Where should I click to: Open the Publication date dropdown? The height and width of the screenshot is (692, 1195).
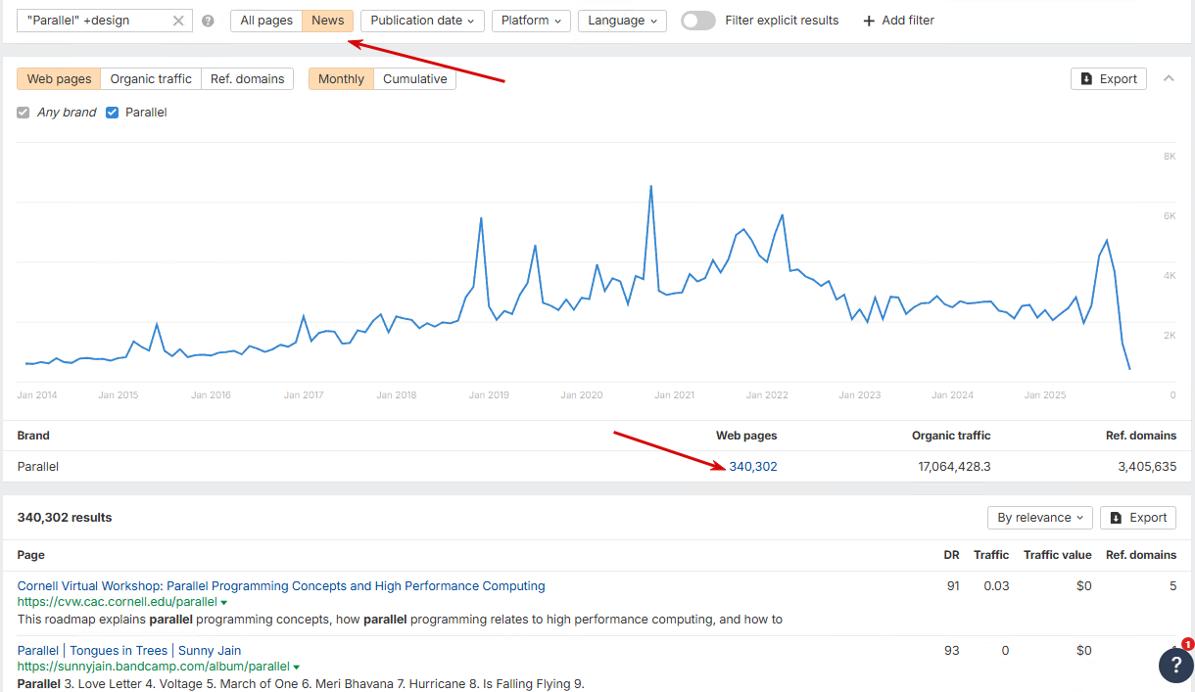pos(422,21)
